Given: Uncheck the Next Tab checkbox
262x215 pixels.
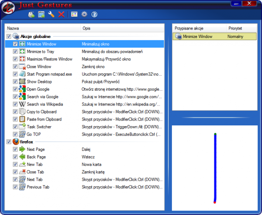Looking at the screenshot, I should 15,180.
